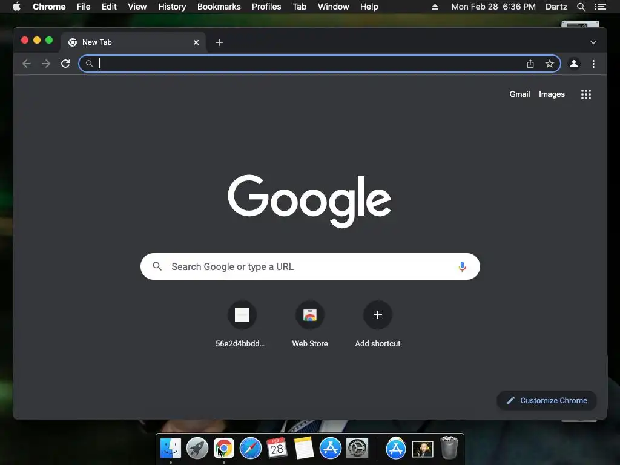
Task: Open the History menu
Action: point(172,7)
